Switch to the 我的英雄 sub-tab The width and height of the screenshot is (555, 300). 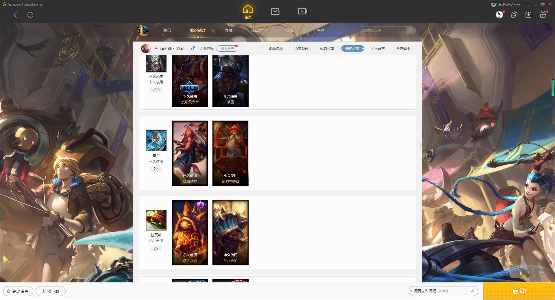coord(327,48)
